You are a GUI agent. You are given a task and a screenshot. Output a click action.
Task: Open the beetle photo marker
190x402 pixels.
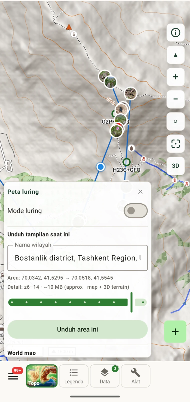click(x=121, y=110)
